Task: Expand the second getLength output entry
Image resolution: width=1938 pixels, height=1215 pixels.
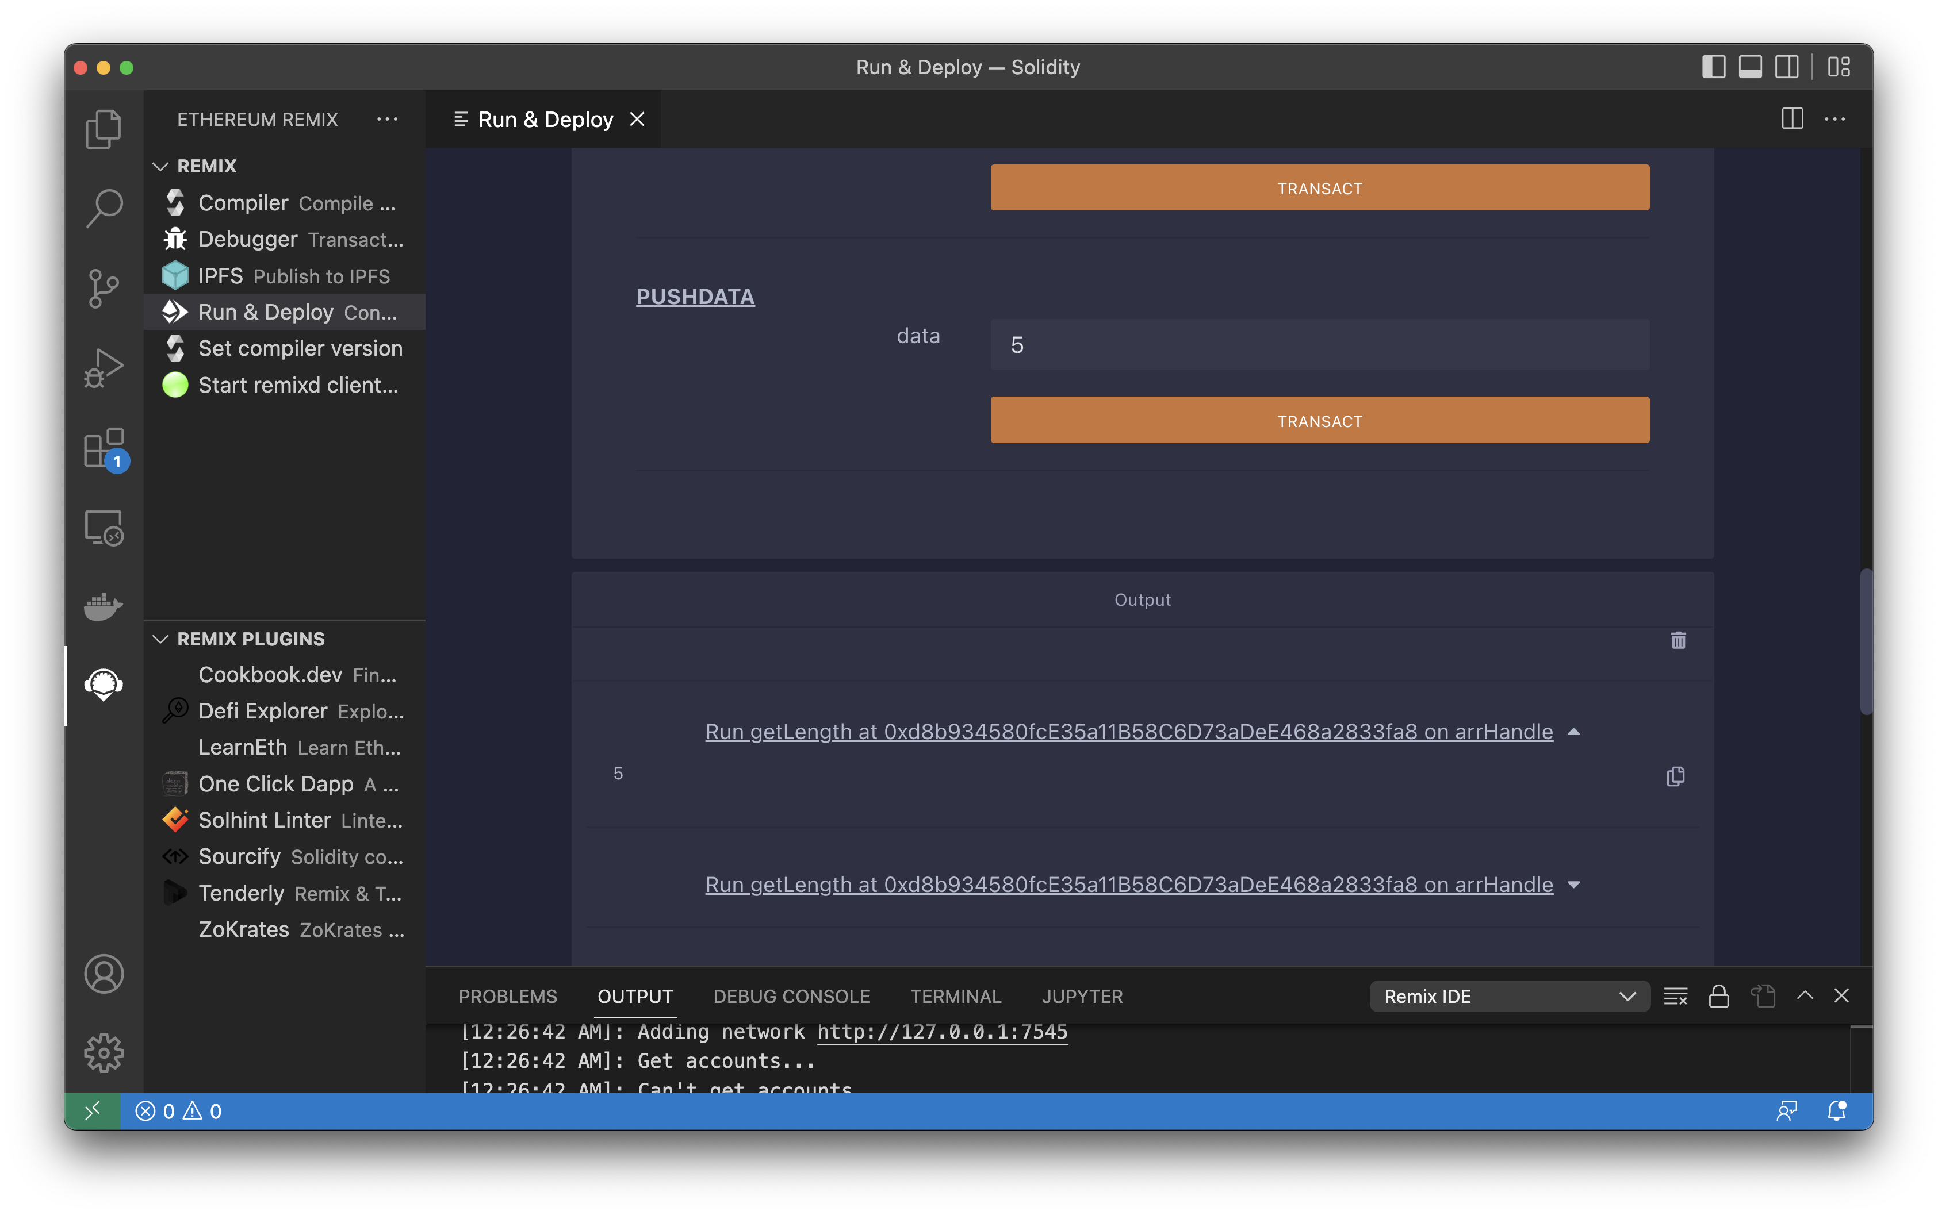Action: tap(1573, 885)
